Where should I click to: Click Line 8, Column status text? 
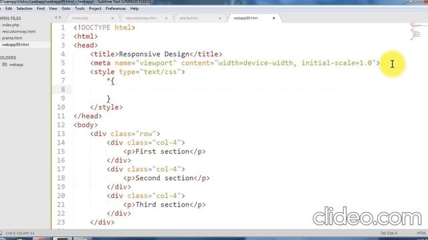[x=20, y=233]
